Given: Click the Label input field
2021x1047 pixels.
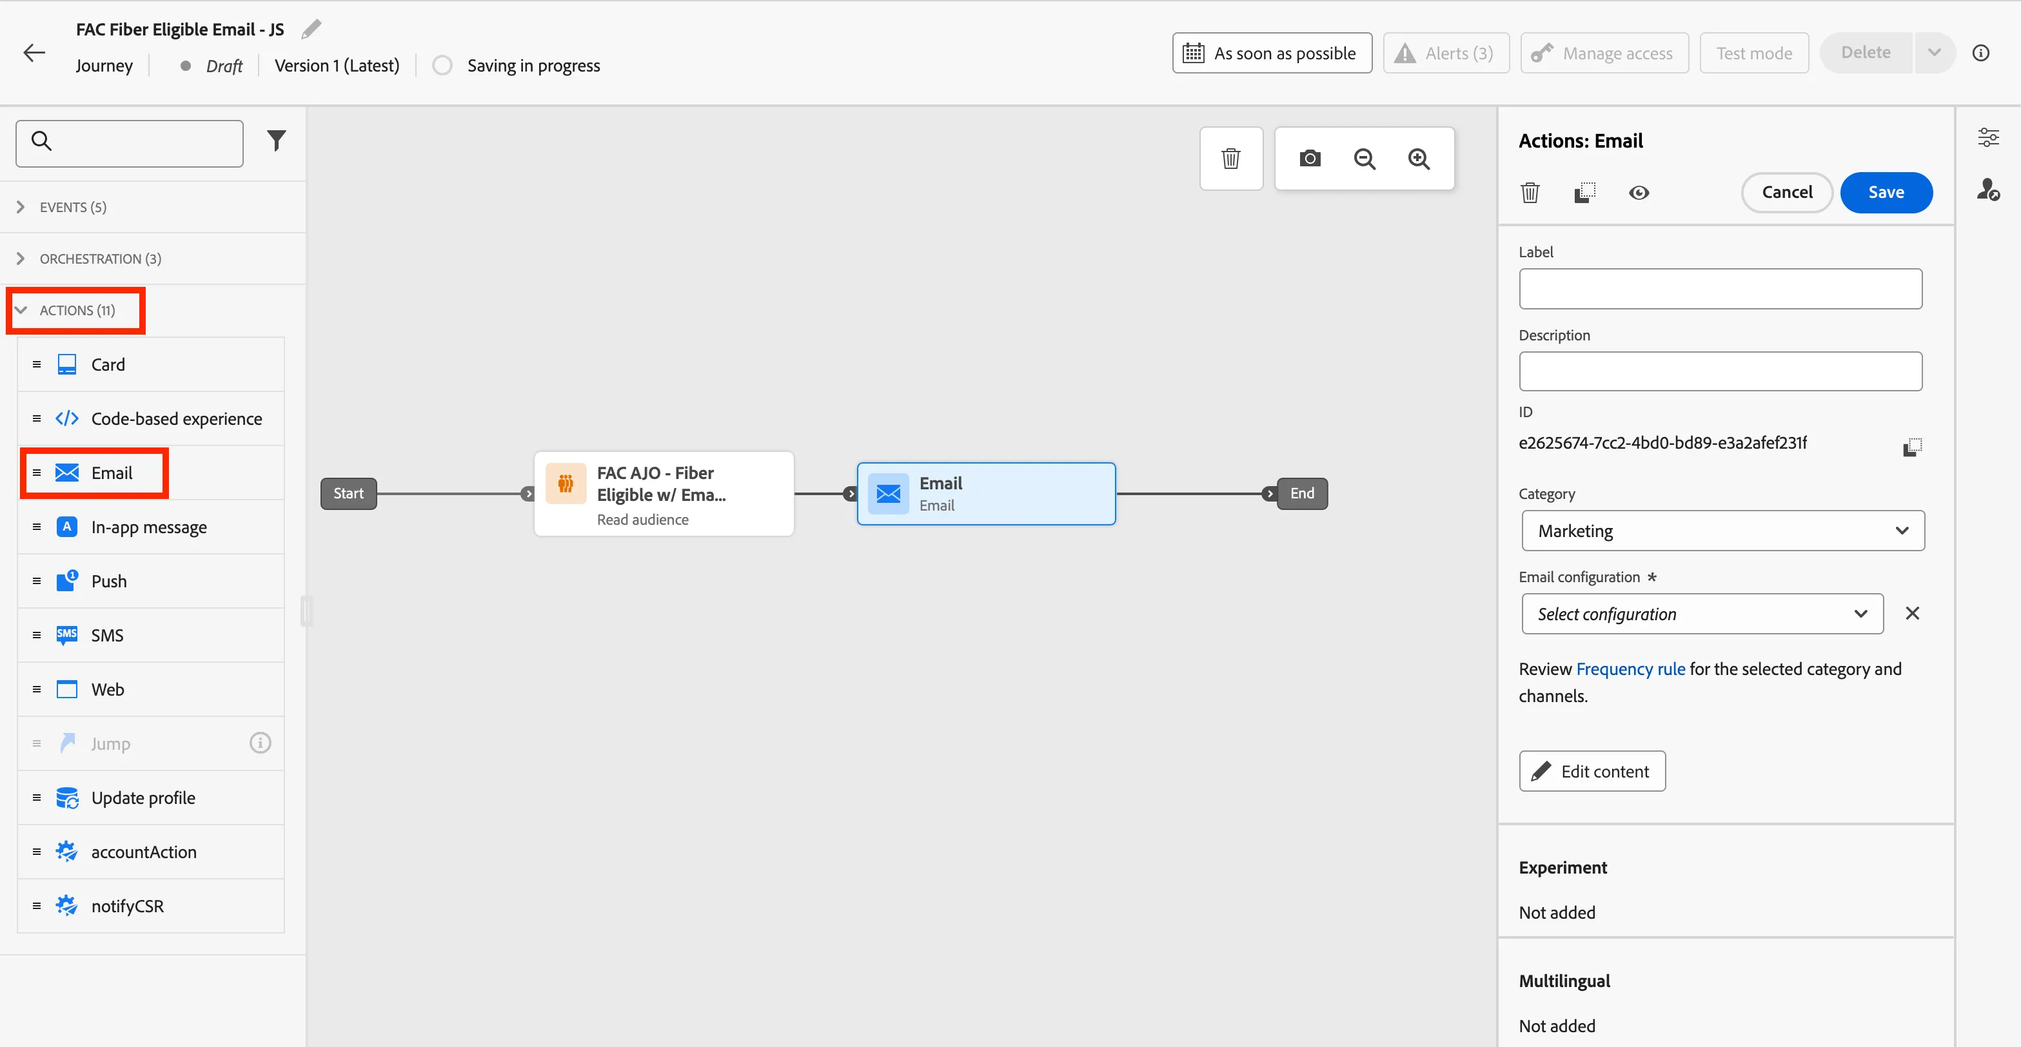Looking at the screenshot, I should coord(1720,289).
